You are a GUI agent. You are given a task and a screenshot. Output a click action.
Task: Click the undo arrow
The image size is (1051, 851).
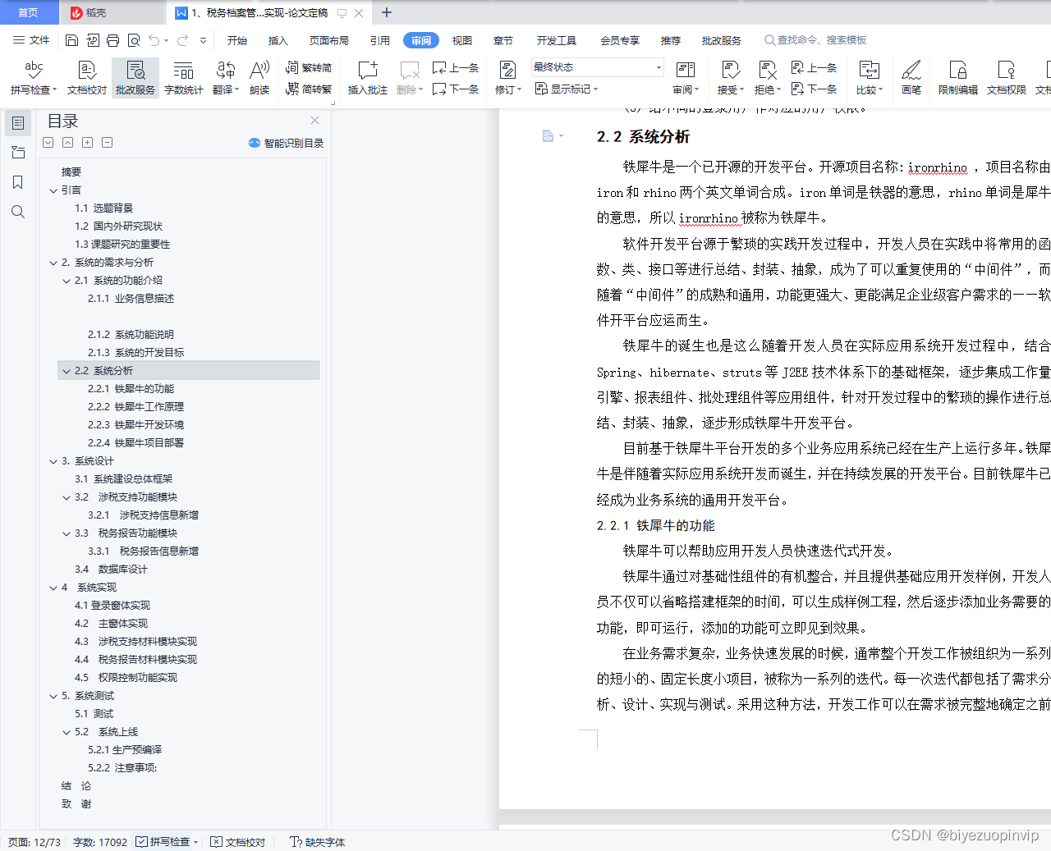(154, 40)
